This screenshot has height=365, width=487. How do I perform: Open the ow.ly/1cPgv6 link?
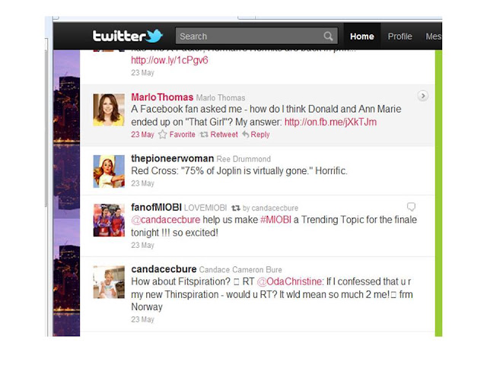pyautogui.click(x=169, y=60)
